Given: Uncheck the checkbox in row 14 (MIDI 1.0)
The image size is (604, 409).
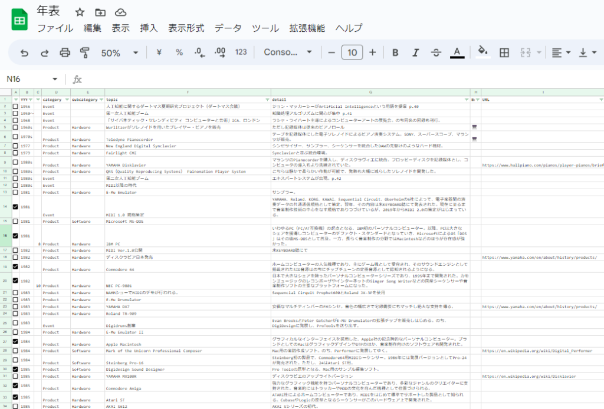Looking at the screenshot, I should pyautogui.click(x=15, y=207).
